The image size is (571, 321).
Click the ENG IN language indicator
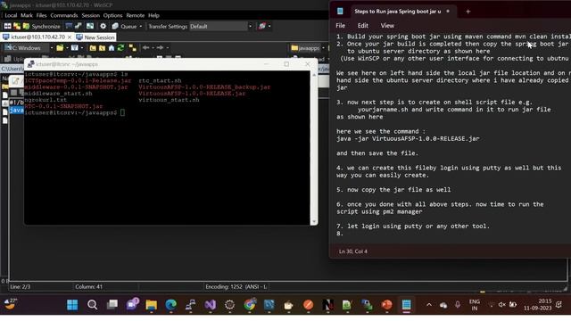[474, 305]
